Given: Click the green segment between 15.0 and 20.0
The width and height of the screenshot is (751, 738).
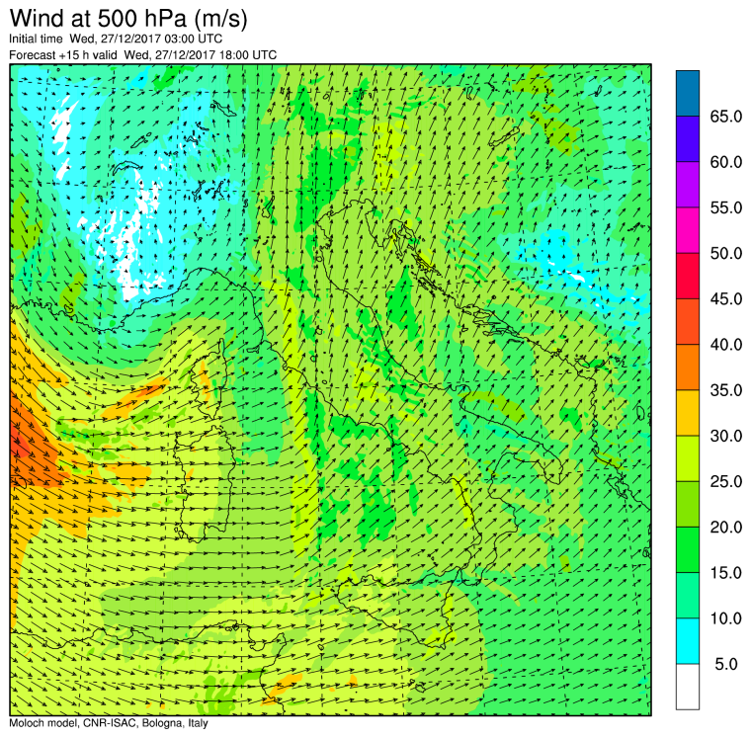Looking at the screenshot, I should coord(688,549).
